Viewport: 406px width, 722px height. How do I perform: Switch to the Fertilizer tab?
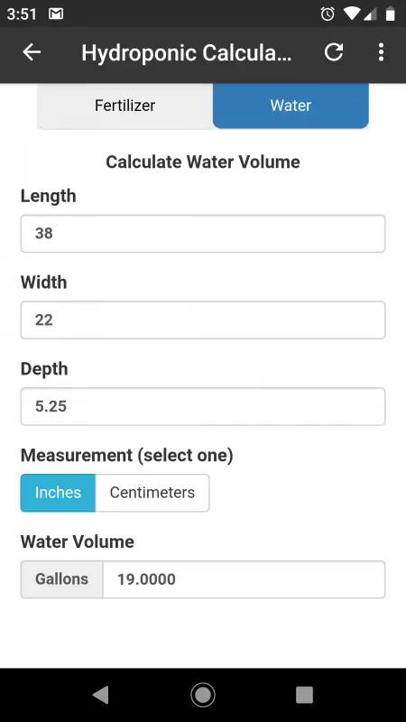point(125,106)
